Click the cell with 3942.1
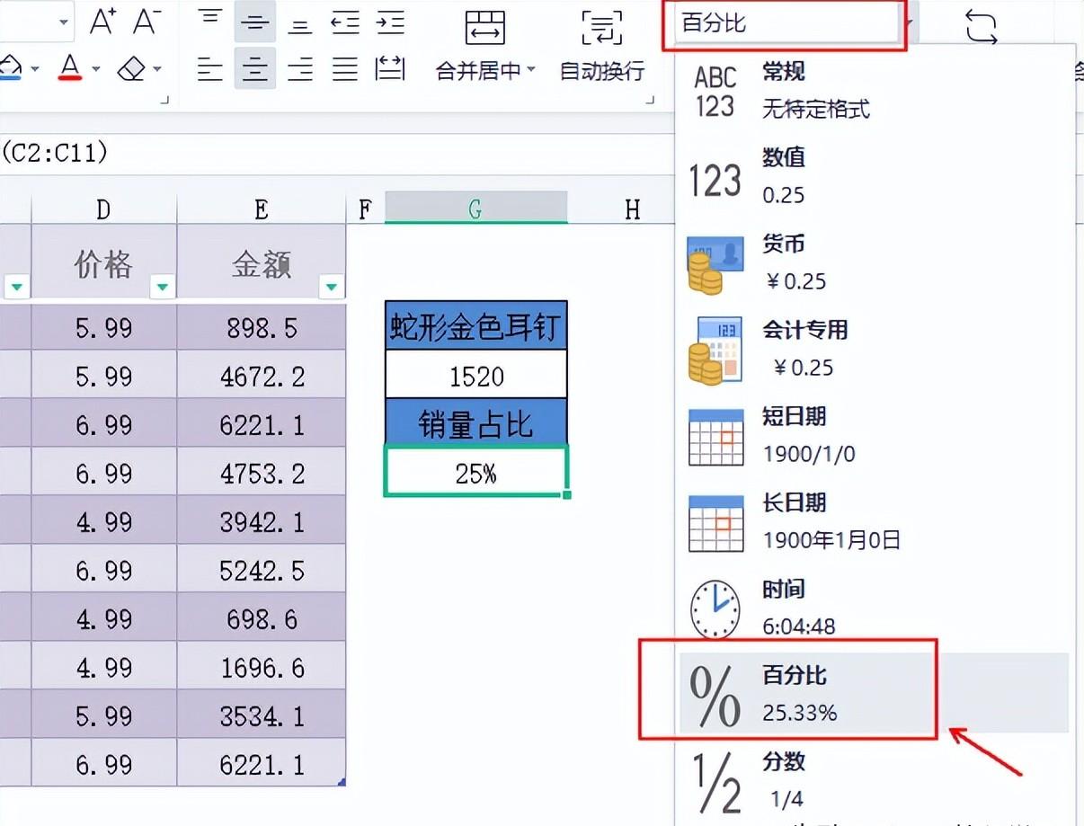Image resolution: width=1084 pixels, height=826 pixels. pos(262,521)
